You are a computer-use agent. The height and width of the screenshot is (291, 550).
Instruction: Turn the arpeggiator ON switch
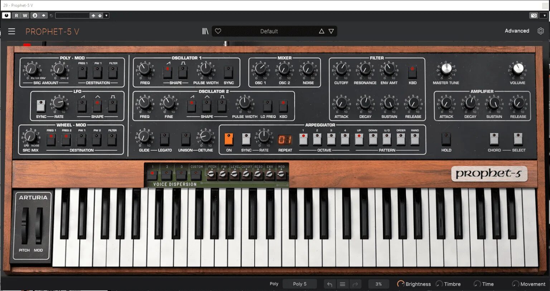point(229,139)
